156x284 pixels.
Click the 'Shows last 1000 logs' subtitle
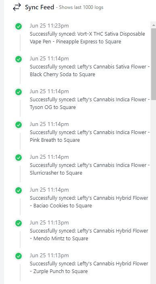(x=81, y=7)
